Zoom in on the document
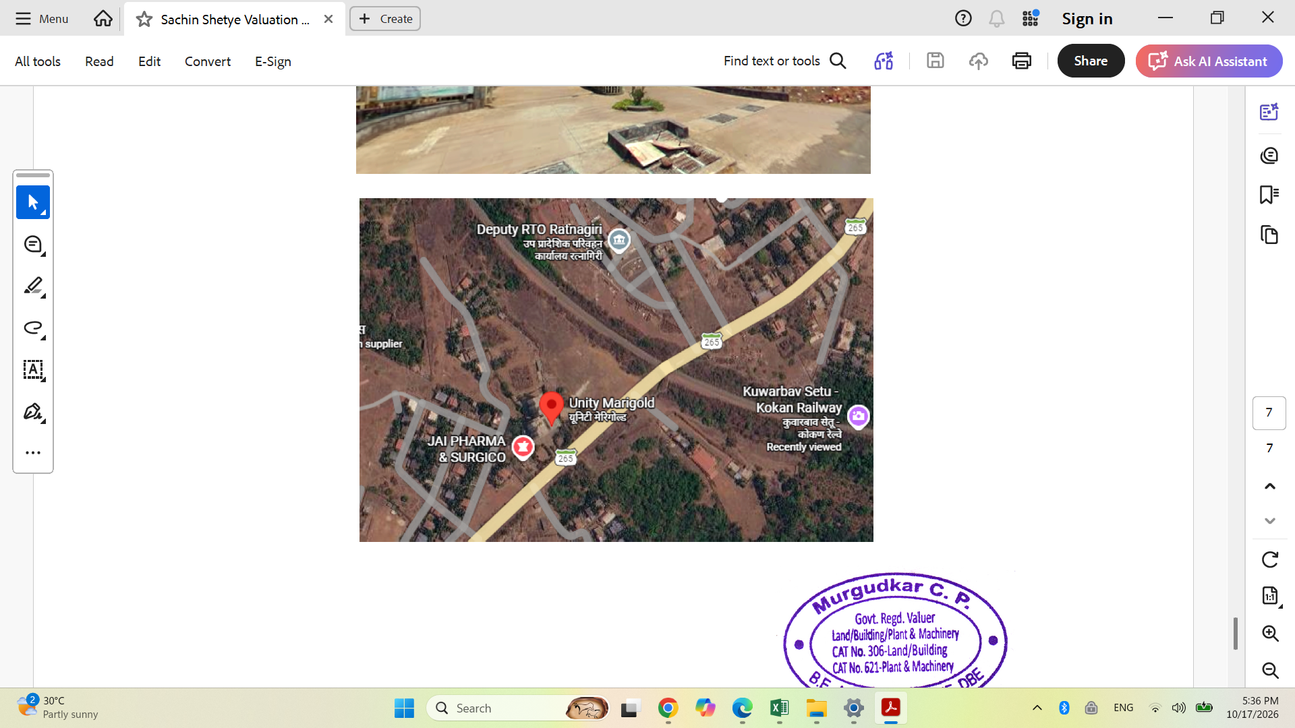This screenshot has height=728, width=1295. coord(1270,633)
